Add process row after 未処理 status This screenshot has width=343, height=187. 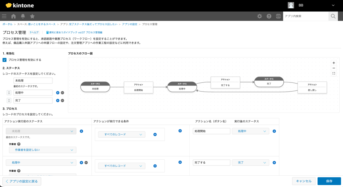(x=81, y=131)
